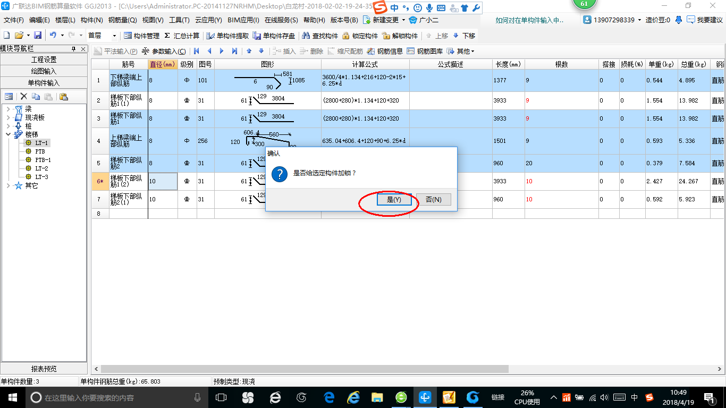Click the 是(Y) button in confirm dialog
Viewport: 726px width, 408px height.
tap(394, 199)
